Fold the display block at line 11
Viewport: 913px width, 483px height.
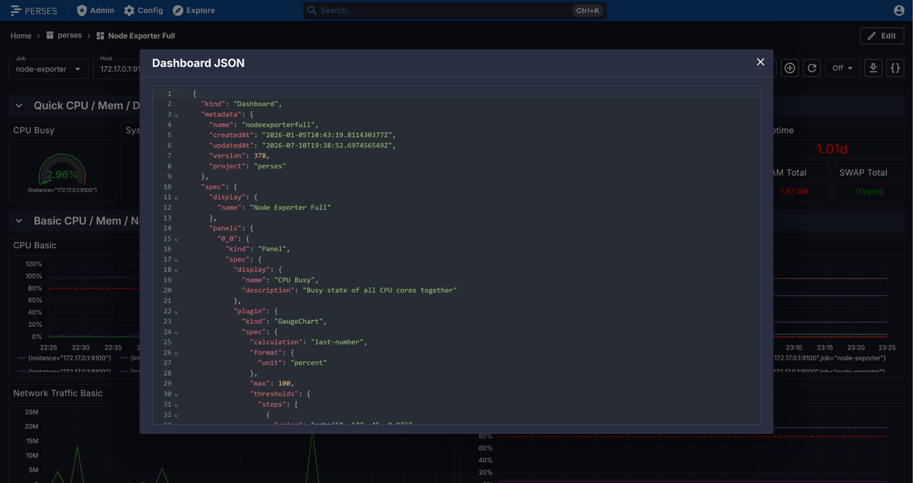[x=177, y=198]
